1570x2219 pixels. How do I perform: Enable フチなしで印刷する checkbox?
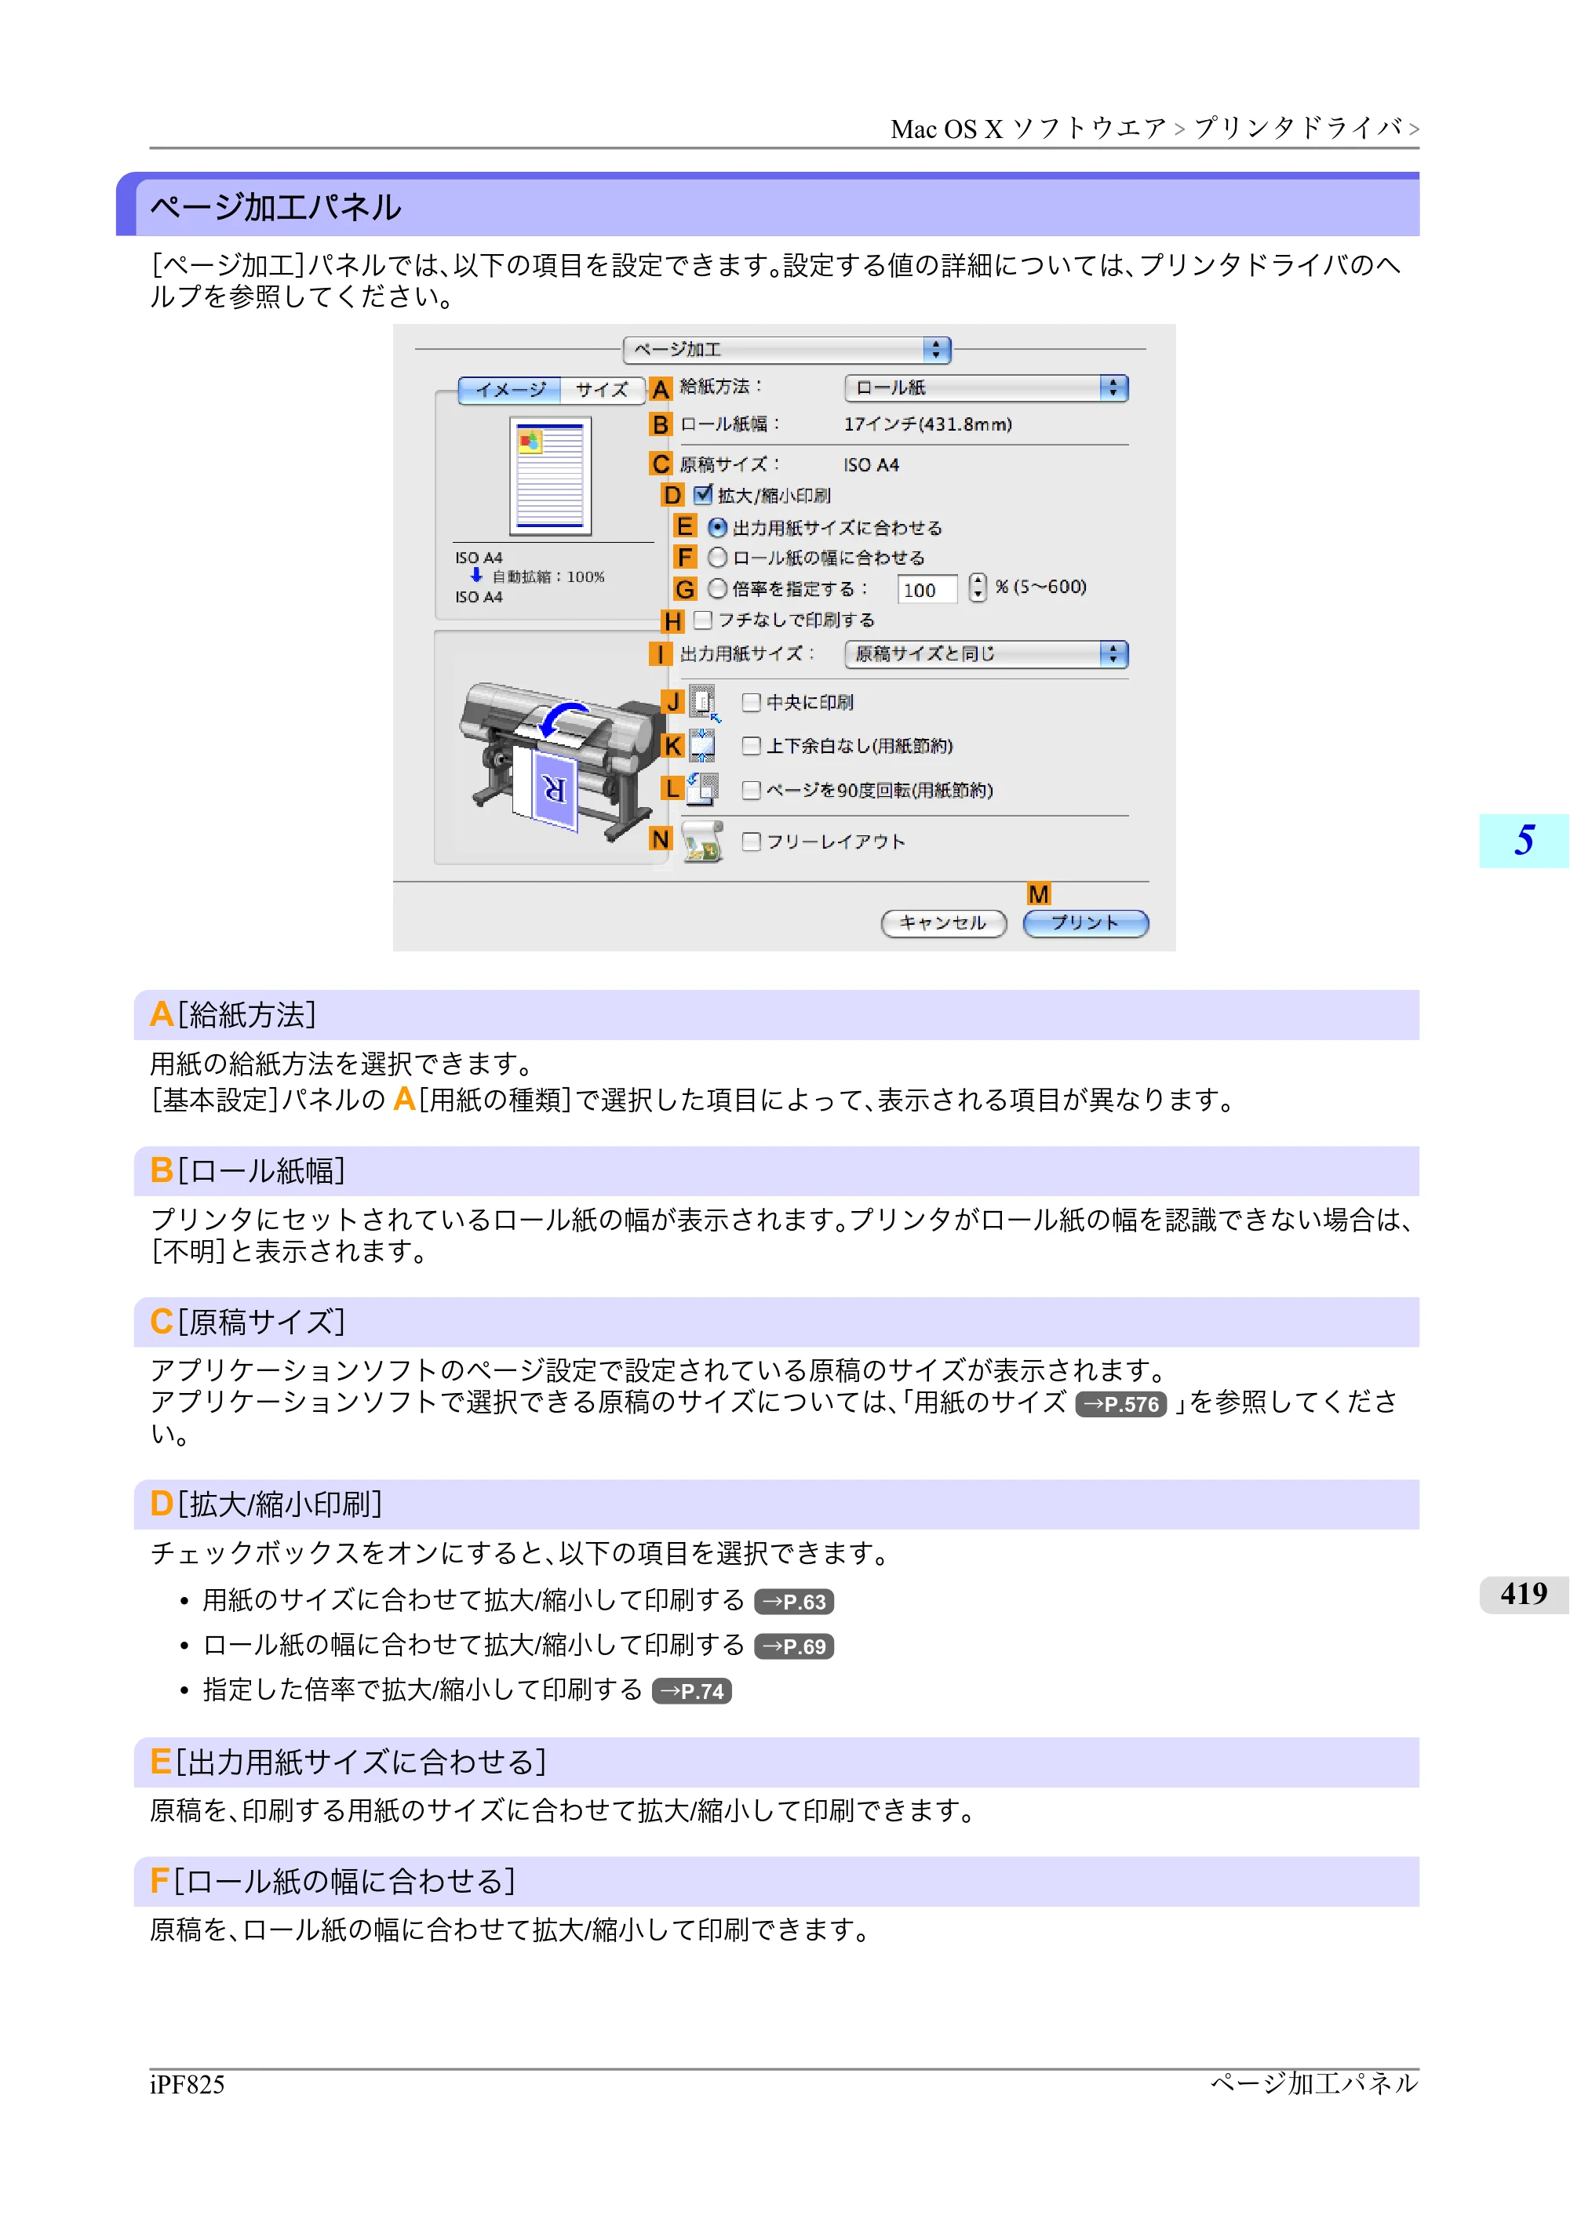(x=704, y=620)
